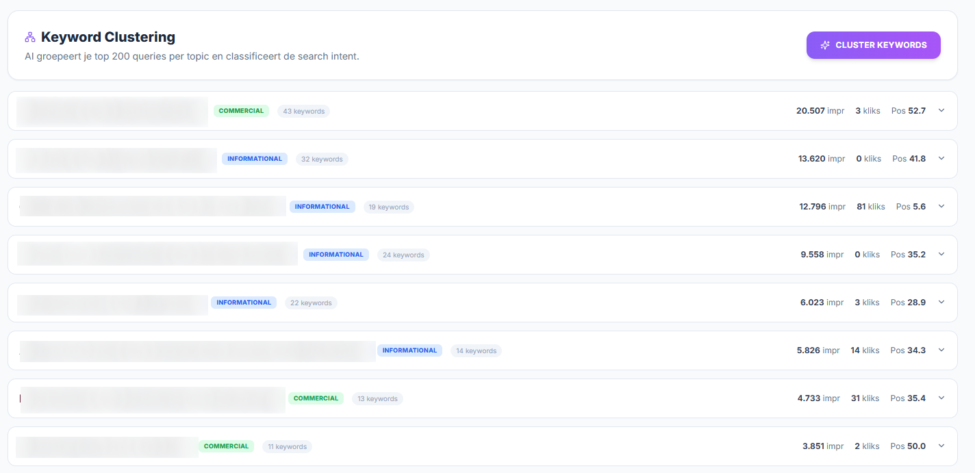This screenshot has height=473, width=975.
Task: Click the '14 keywords' pill
Action: tap(476, 350)
